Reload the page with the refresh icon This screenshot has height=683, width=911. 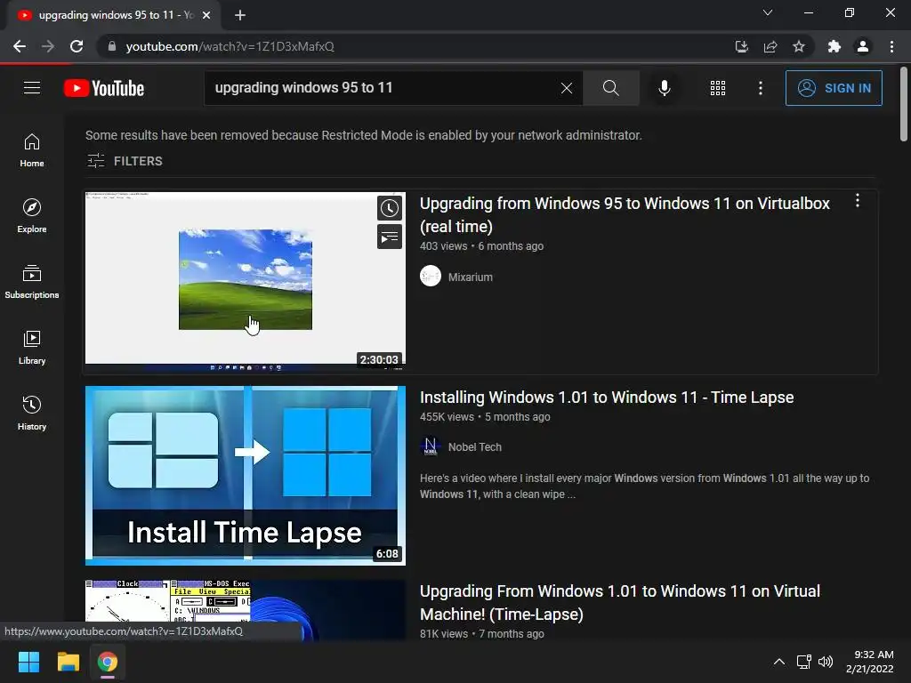pos(77,46)
